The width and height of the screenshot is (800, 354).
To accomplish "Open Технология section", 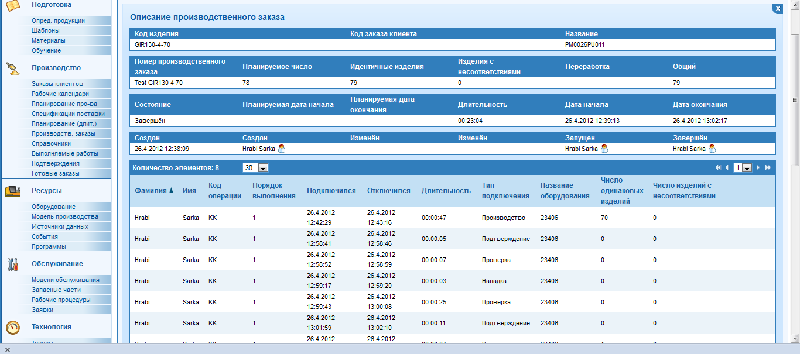I will (x=52, y=327).
